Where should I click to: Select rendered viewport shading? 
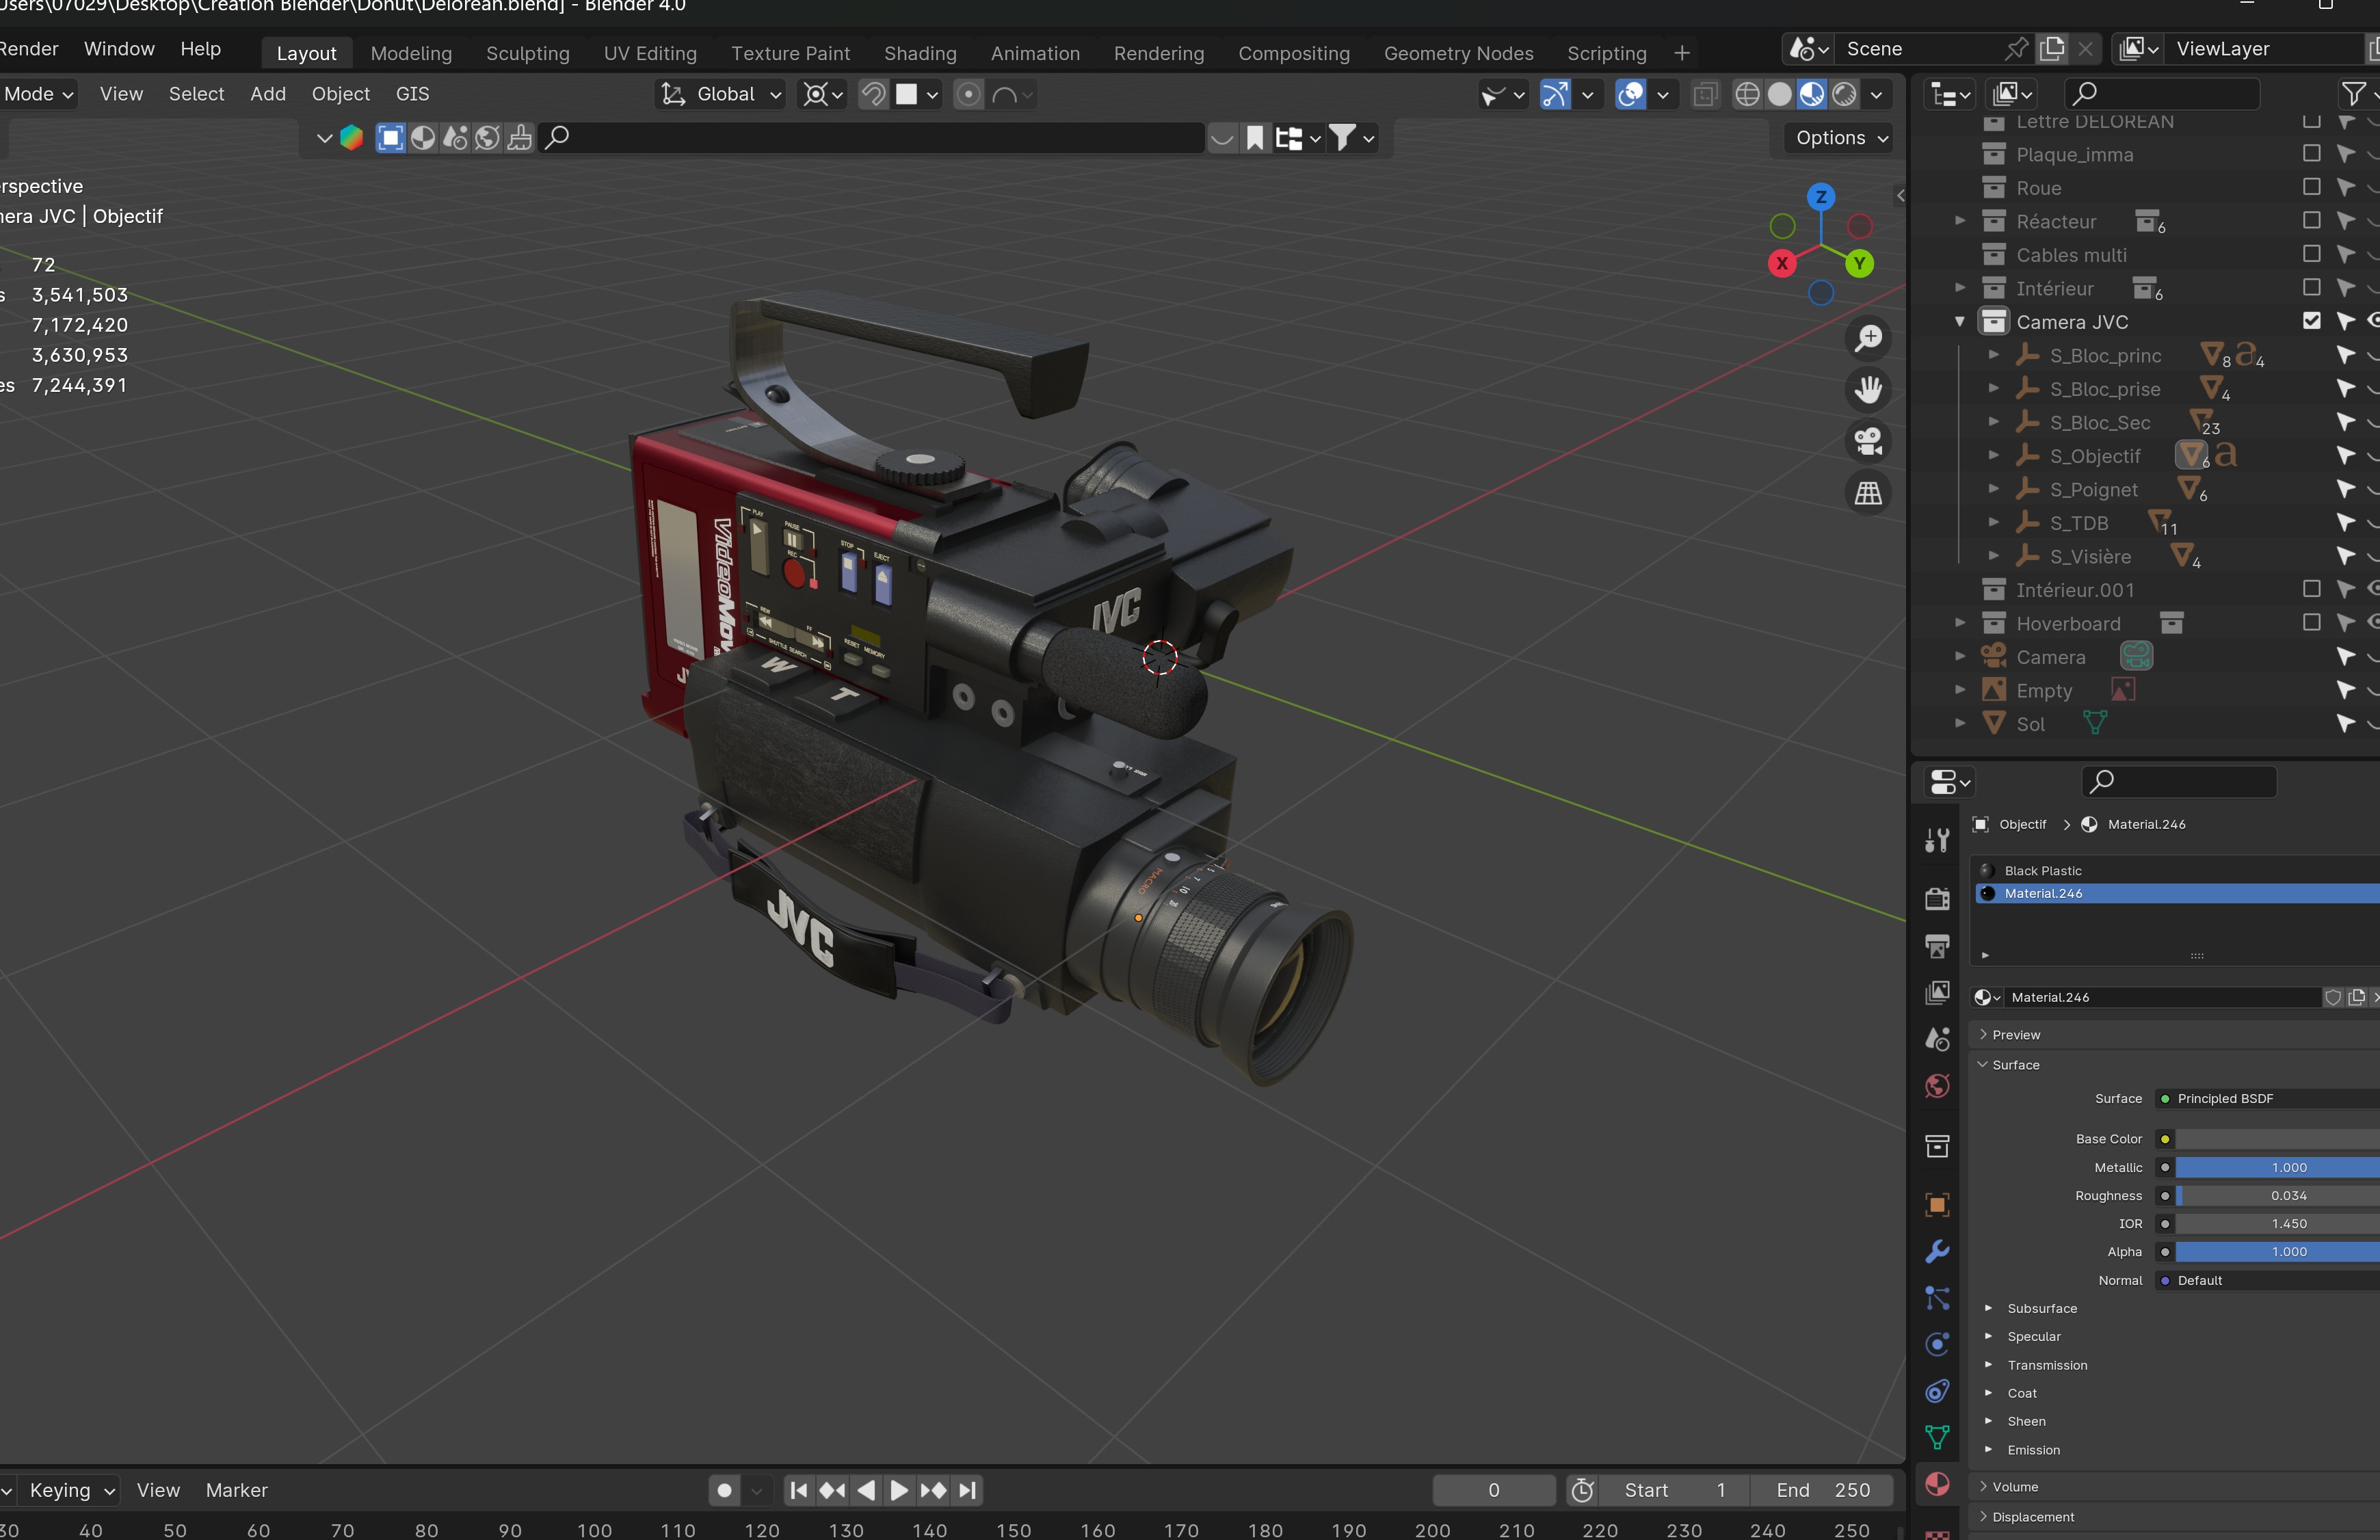1844,94
